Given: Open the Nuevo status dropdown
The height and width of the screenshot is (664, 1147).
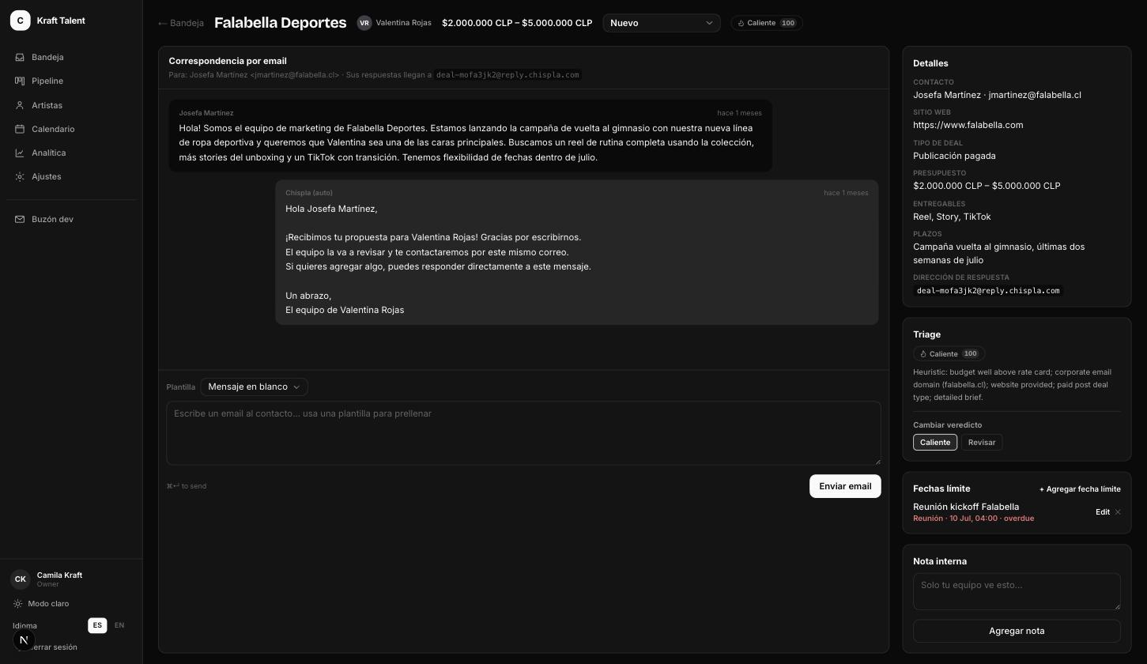Looking at the screenshot, I should tap(662, 23).
